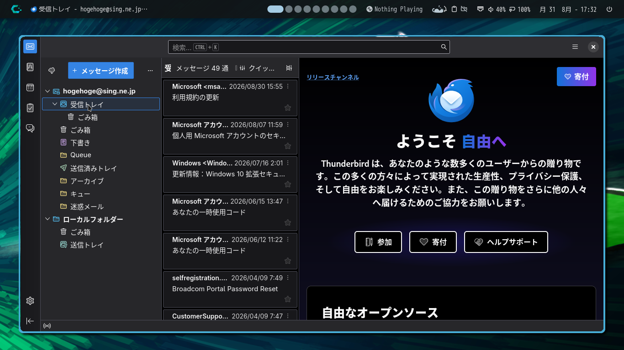Open the message from selfregistration
The image size is (624, 350).
(x=230, y=289)
